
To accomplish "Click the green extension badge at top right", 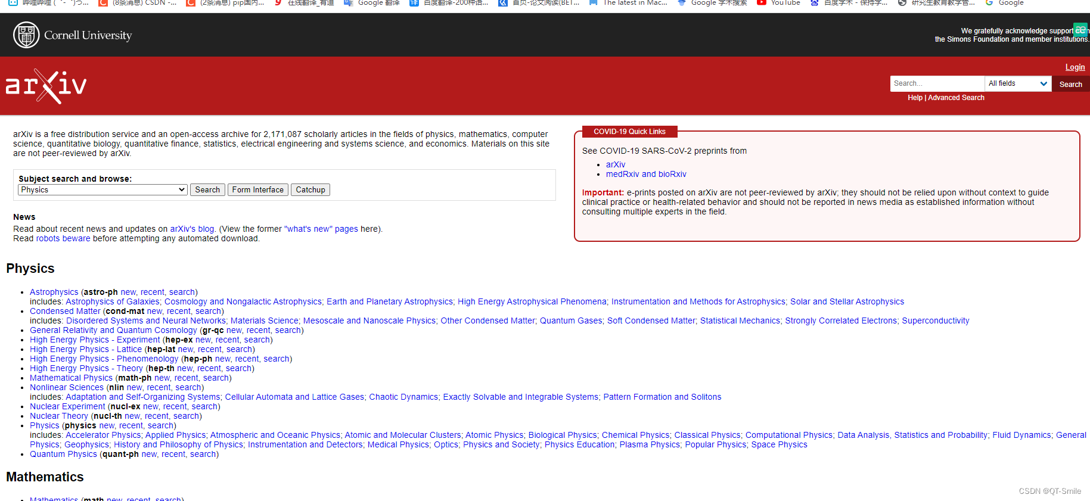I will coord(1080,29).
